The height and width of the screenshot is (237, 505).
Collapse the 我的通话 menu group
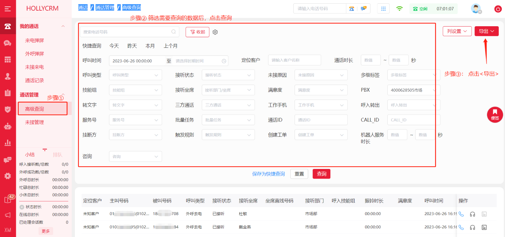coord(63,26)
